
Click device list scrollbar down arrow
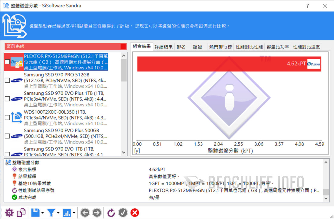124,153
